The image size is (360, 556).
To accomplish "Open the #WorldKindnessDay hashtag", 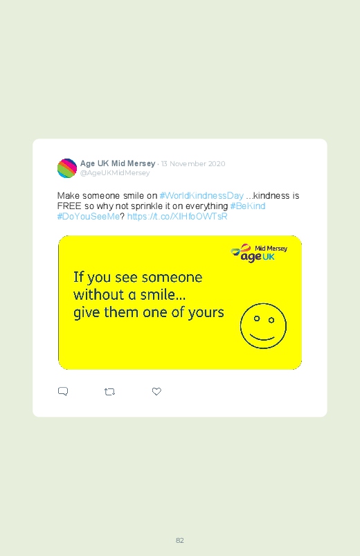I will coord(201,196).
